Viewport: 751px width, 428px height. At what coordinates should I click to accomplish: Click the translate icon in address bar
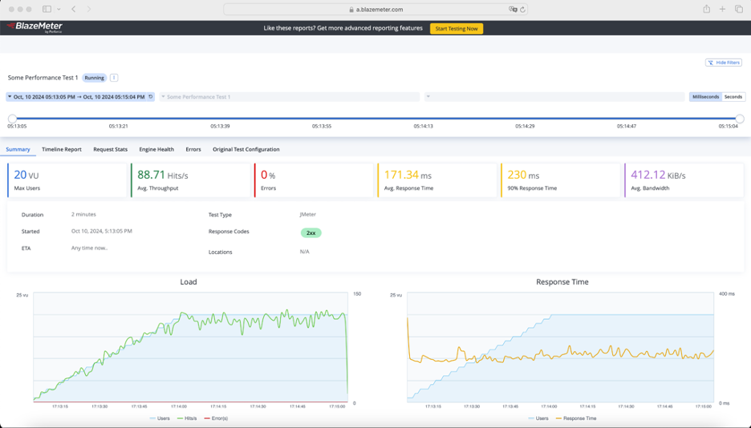[x=513, y=9]
